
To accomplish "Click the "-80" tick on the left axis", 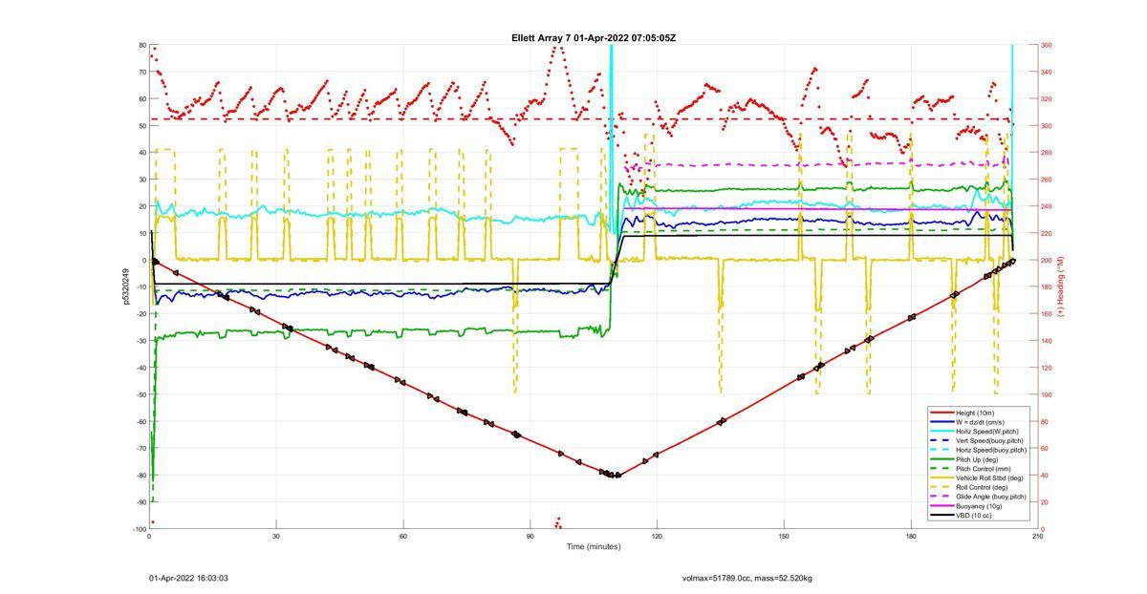I will coord(141,476).
